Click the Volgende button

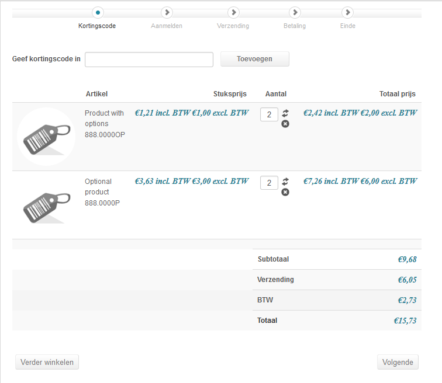coord(398,362)
